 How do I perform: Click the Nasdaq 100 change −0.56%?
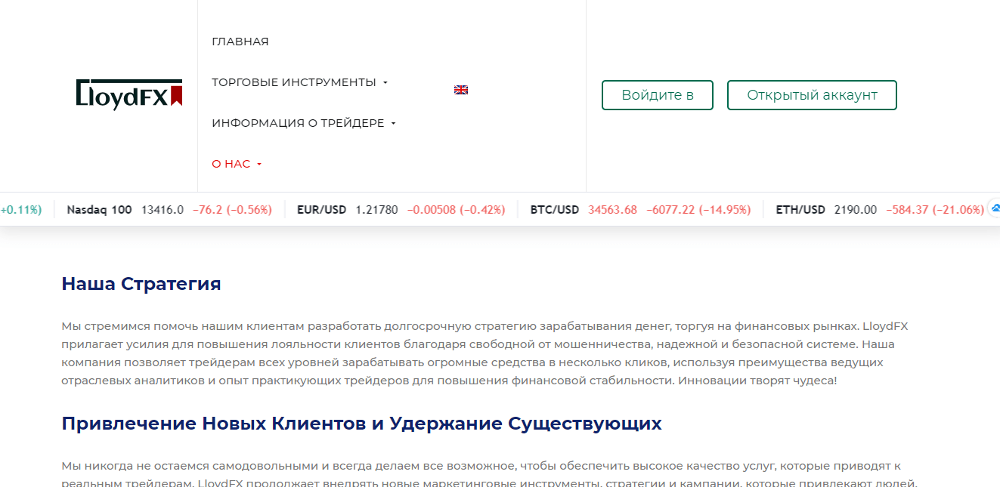pos(232,210)
